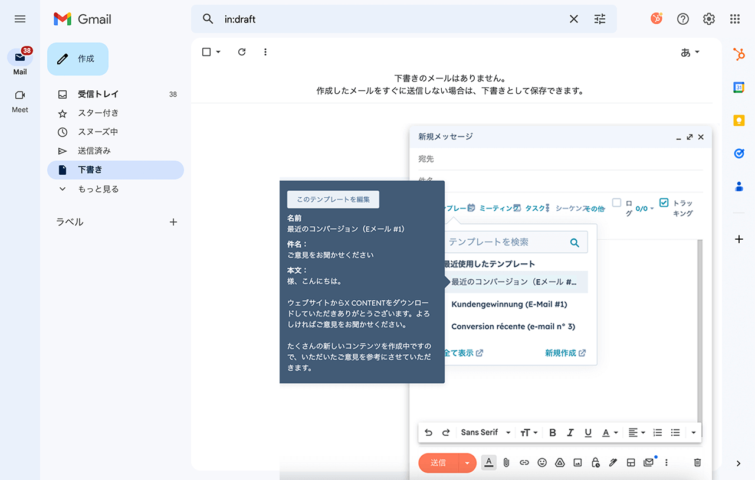The width and height of the screenshot is (755, 480).
Task: Open the Google apps grid icon
Action: point(734,19)
